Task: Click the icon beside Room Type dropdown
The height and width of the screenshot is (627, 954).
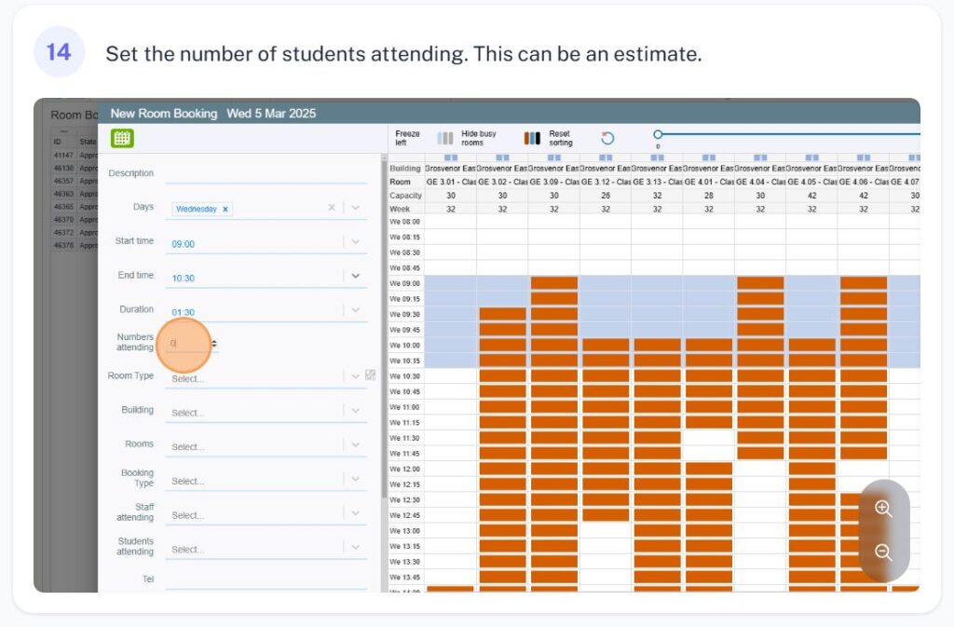Action: [x=371, y=375]
